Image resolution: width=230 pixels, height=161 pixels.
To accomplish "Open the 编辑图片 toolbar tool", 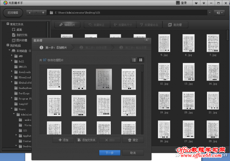I will pyautogui.click(x=70, y=25).
